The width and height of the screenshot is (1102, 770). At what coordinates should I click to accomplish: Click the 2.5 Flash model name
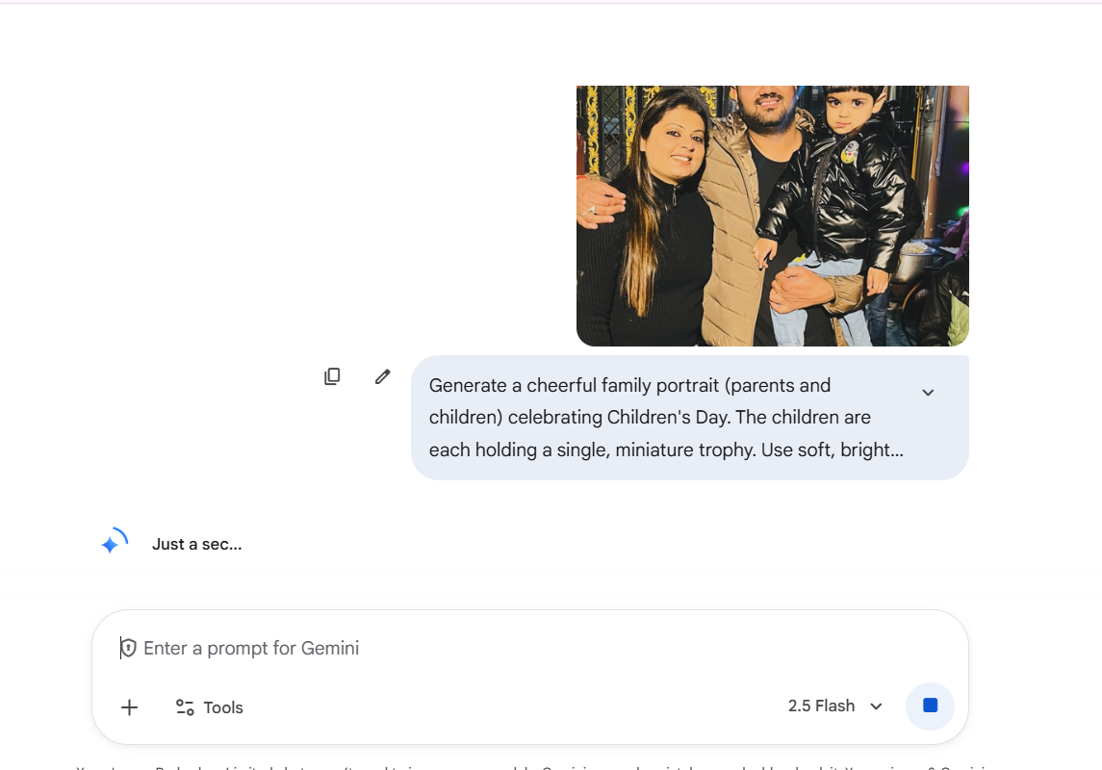[x=822, y=706]
